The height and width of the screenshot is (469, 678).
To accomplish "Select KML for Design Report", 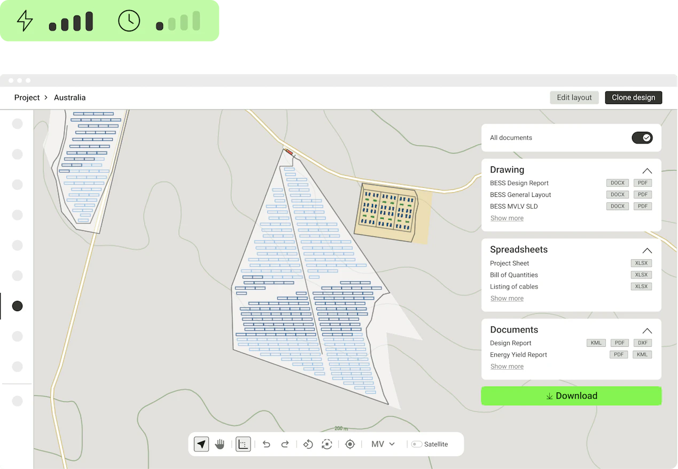I will pyautogui.click(x=596, y=343).
